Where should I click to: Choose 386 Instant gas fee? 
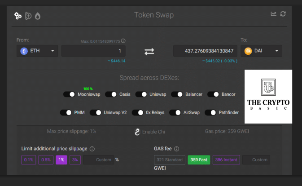coord(226,160)
